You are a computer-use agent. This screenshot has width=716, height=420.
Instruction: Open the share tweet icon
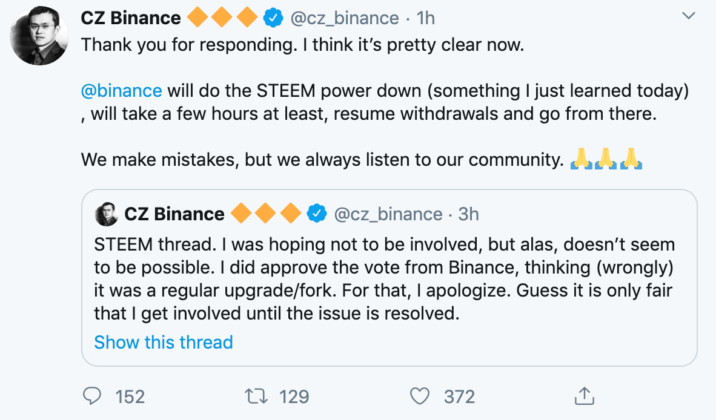pos(583,396)
